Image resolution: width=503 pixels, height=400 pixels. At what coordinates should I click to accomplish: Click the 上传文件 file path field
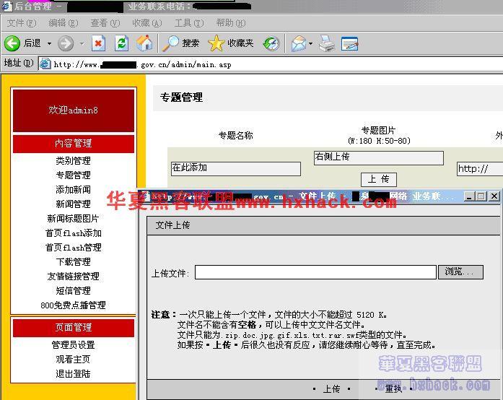coord(315,272)
